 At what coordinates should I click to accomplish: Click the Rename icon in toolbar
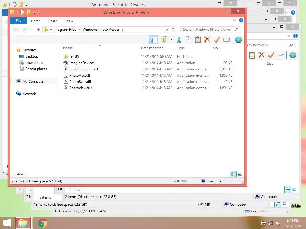click(227, 40)
